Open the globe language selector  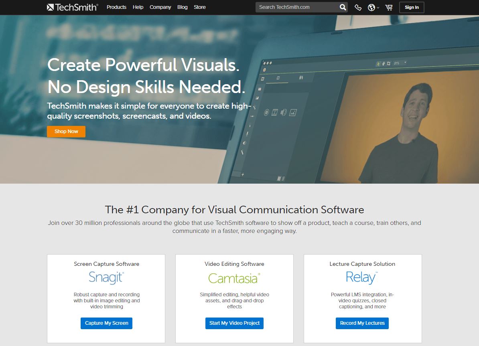(373, 7)
